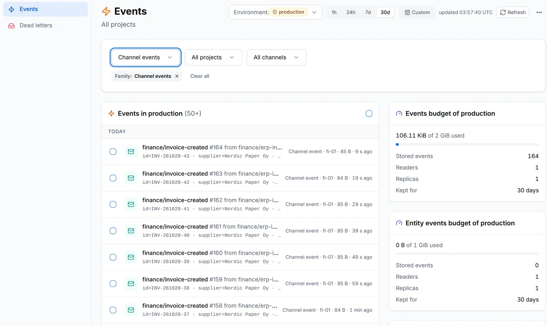Click the '0 B of 1 GiB used' text
The height and width of the screenshot is (326, 547).
coord(419,245)
